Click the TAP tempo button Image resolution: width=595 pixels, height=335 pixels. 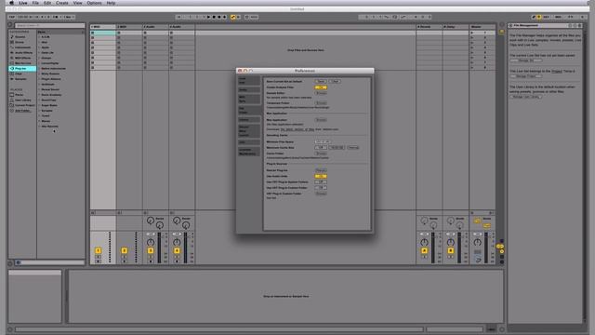click(12, 17)
